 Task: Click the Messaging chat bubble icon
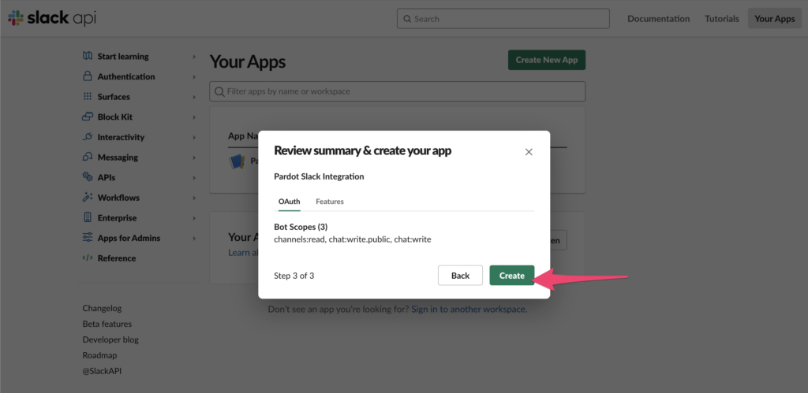point(88,158)
